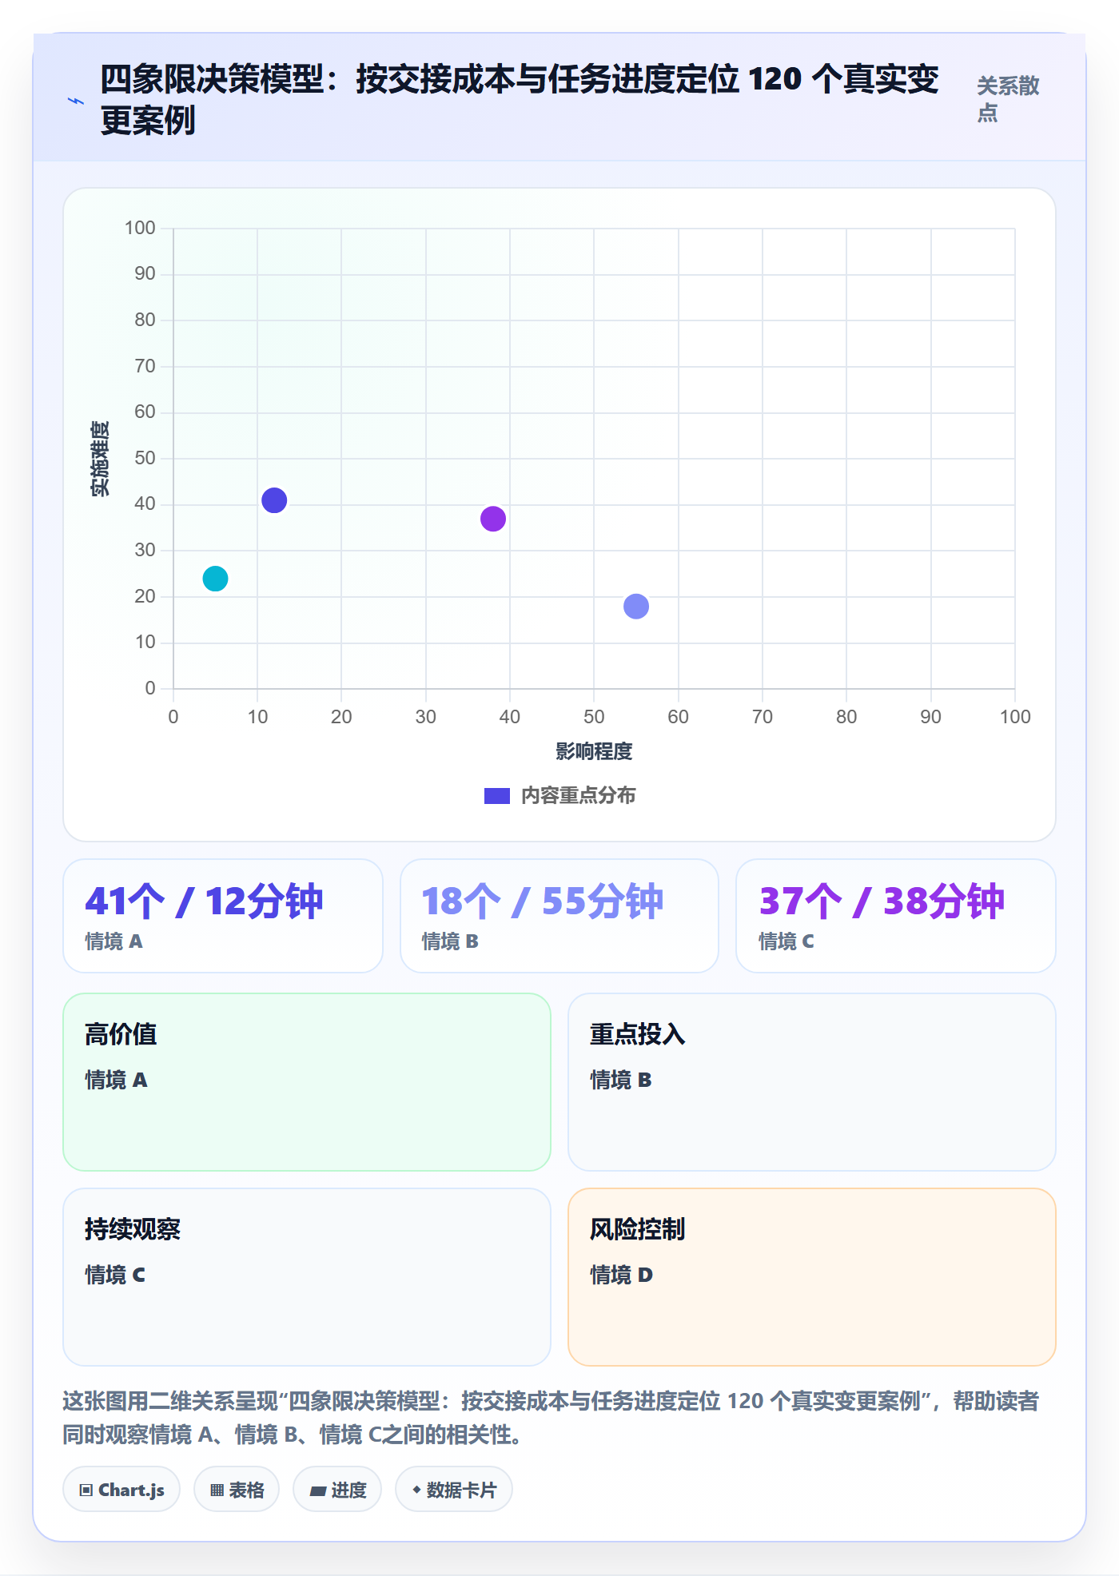Click the 影响程度 x-axis title
The height and width of the screenshot is (1576, 1119).
pyautogui.click(x=594, y=751)
